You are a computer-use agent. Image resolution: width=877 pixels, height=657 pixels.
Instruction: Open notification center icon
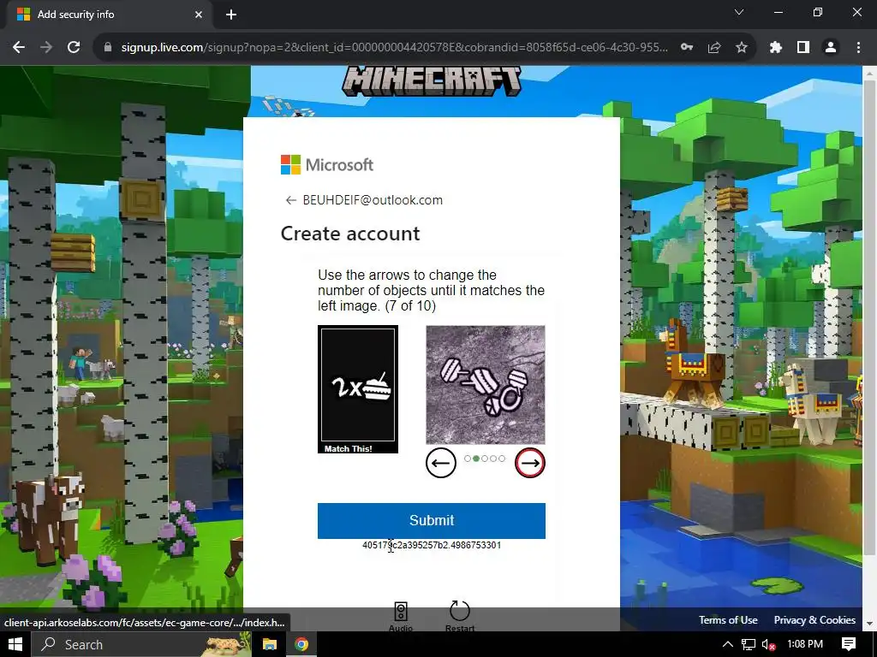coord(849,644)
